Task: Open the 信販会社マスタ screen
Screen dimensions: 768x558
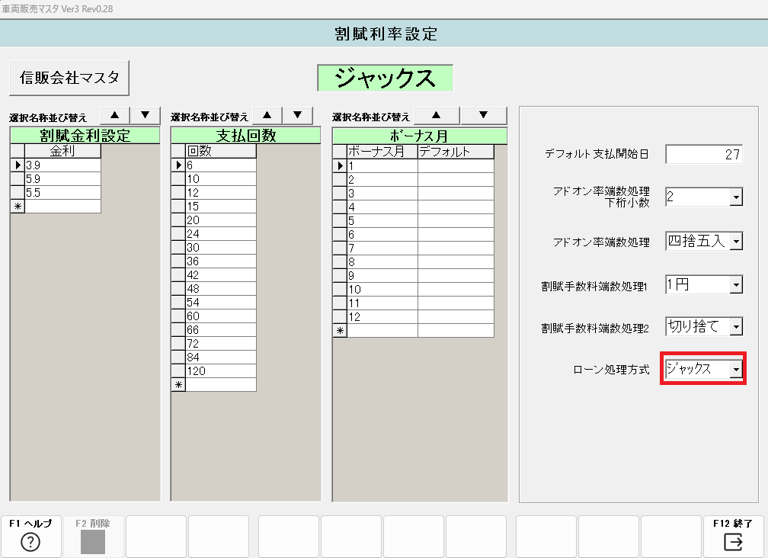Action: click(69, 78)
